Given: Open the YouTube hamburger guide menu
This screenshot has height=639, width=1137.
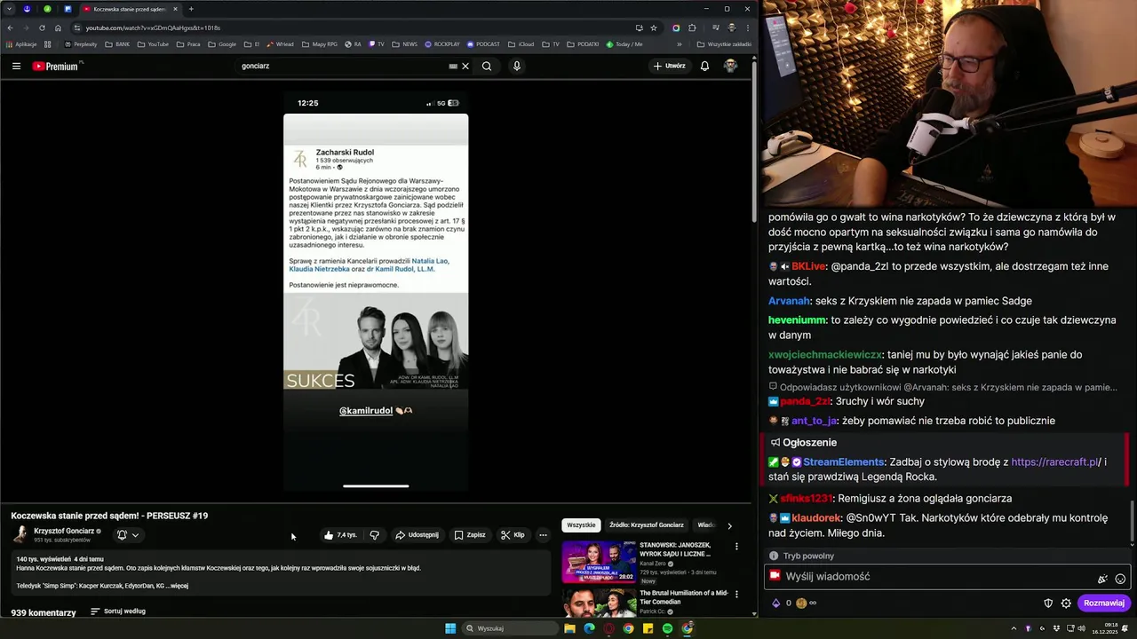Looking at the screenshot, I should pos(16,66).
